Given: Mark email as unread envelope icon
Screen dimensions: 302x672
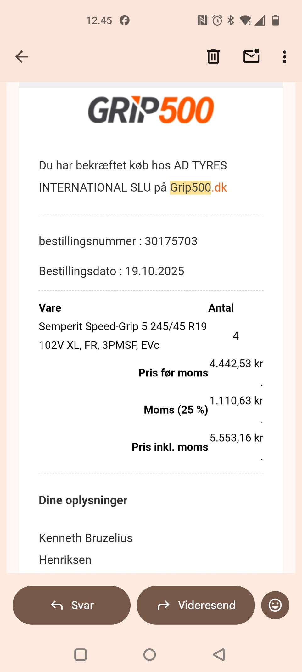Looking at the screenshot, I should click(251, 56).
